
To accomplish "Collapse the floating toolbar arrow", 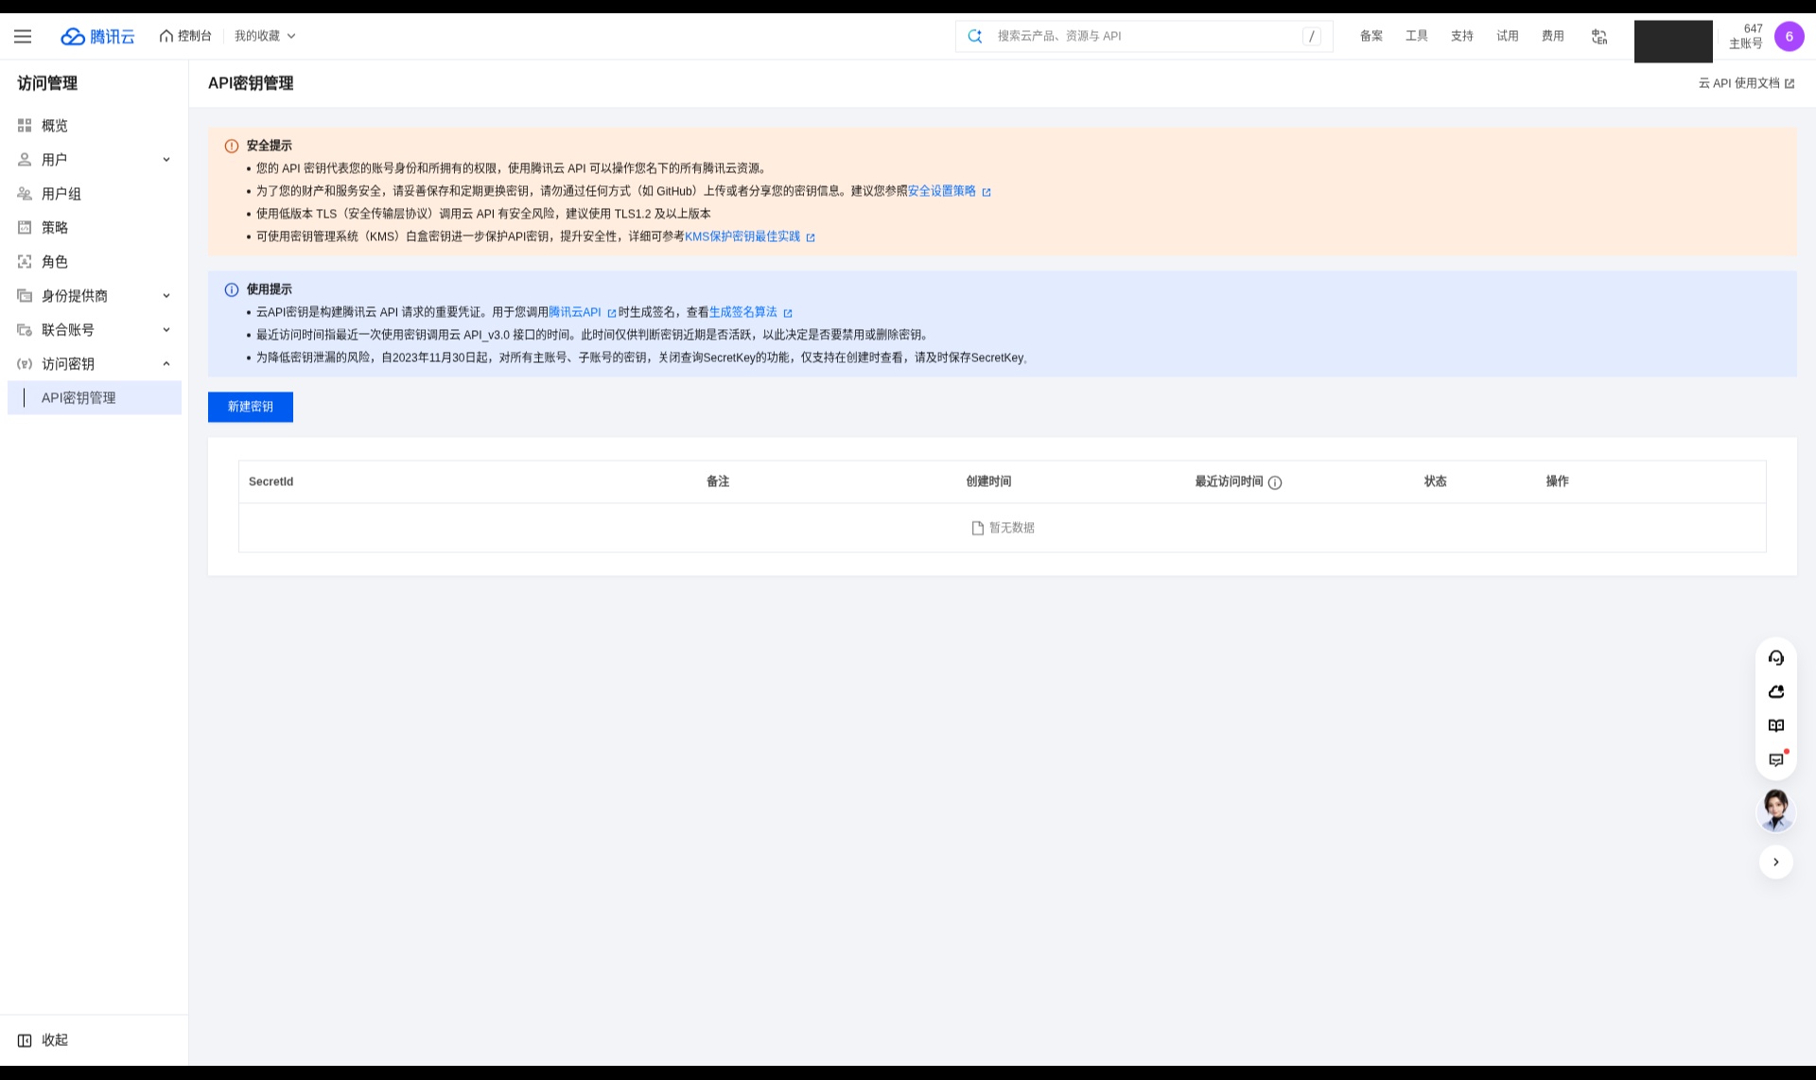I will pyautogui.click(x=1776, y=862).
